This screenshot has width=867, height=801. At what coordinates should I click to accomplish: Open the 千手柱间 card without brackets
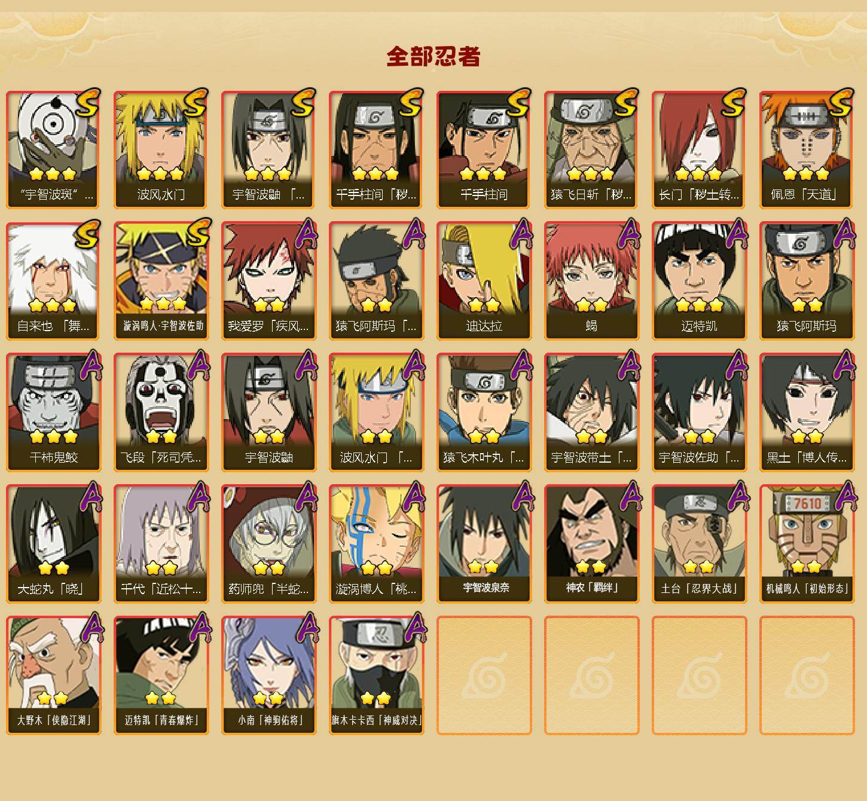click(484, 149)
